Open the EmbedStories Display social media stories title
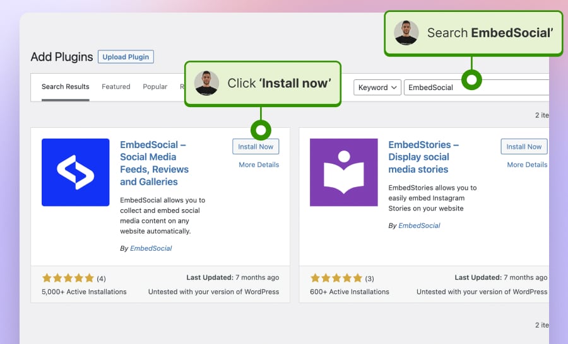The height and width of the screenshot is (344, 568). [x=423, y=157]
